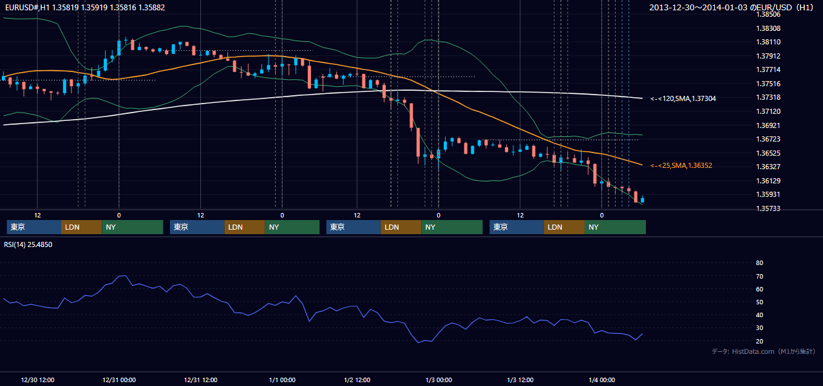Select the 120 SMA label reading 1.37304
Viewport: 823px width, 386px height.
click(683, 98)
